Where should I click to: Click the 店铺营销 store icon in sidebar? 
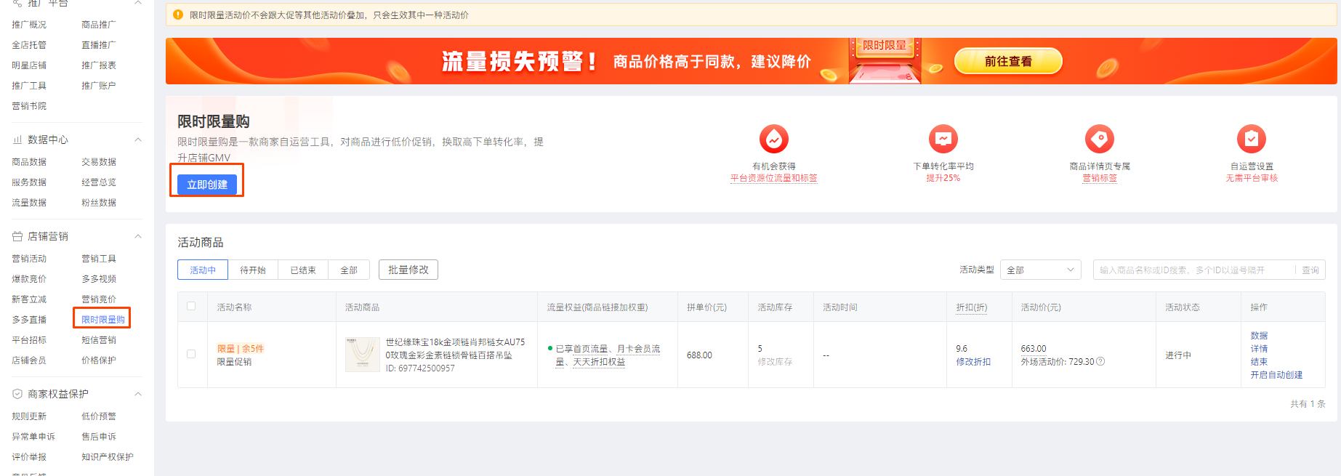pos(17,236)
